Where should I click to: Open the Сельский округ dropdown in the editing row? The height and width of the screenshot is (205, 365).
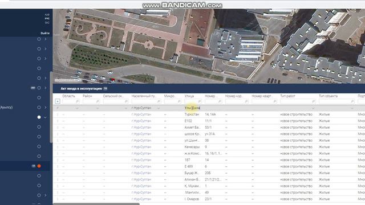126,108
